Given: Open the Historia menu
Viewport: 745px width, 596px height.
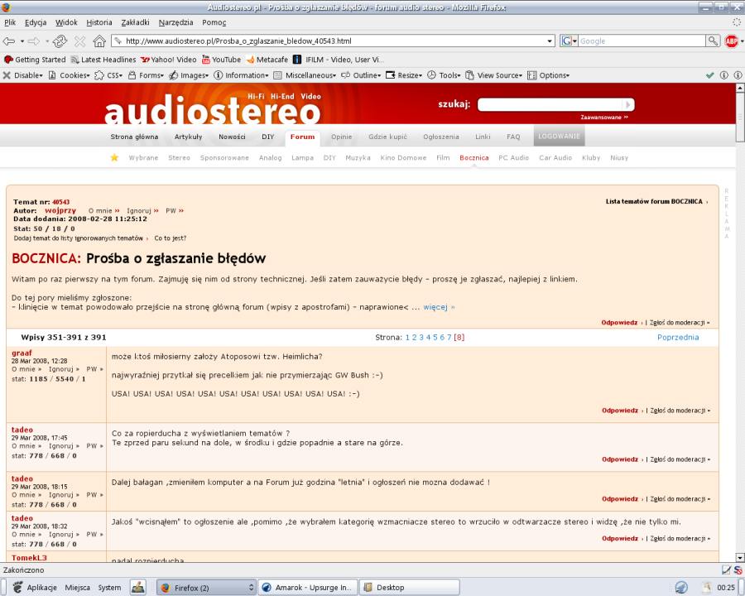Looking at the screenshot, I should 99,22.
